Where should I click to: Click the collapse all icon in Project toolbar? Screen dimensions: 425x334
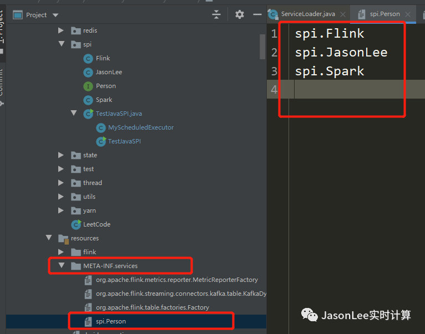point(216,14)
